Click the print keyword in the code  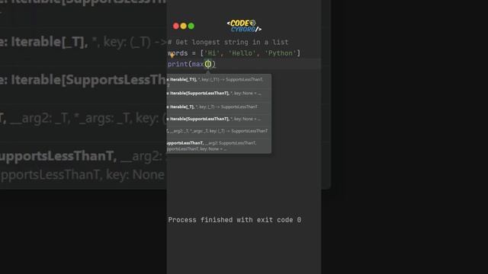178,64
